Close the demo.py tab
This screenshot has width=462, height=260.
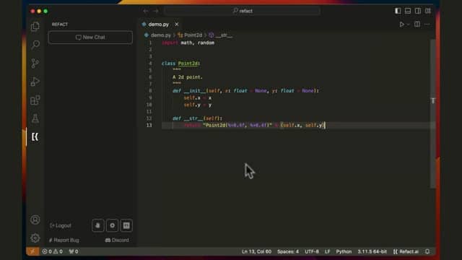(176, 24)
